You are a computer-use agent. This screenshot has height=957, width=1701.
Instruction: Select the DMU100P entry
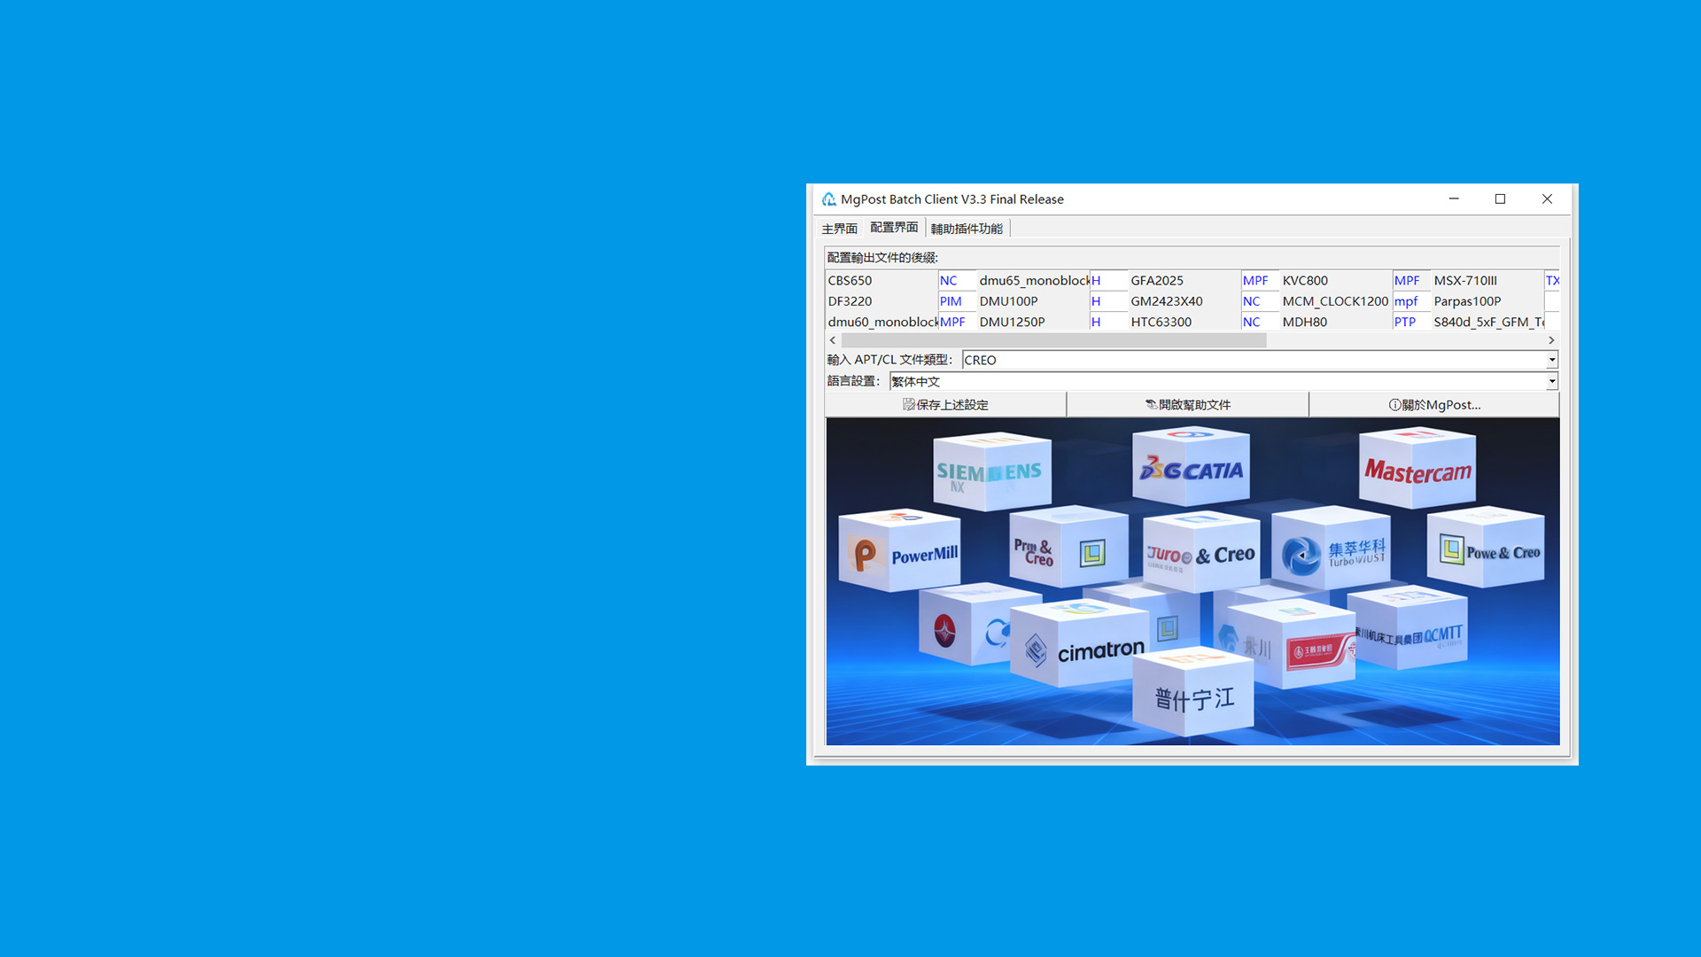point(1033,301)
